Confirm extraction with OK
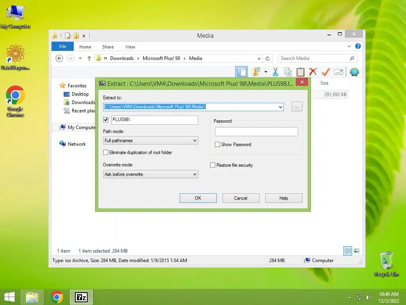This screenshot has height=305, width=406. (198, 198)
